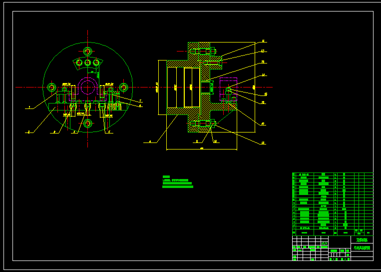This screenshot has height=272, width=381.
Task: Click the green technical notes text block
Action: (177, 182)
